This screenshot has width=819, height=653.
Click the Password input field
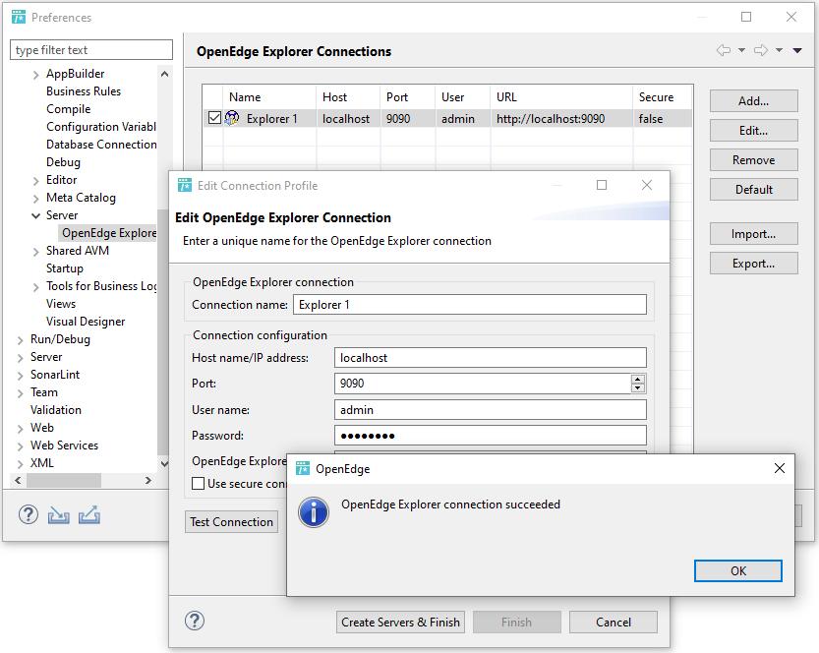490,435
